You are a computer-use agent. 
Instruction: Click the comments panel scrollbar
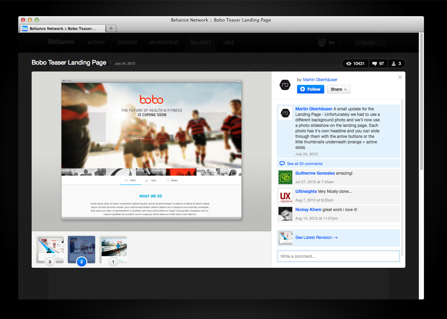click(402, 178)
